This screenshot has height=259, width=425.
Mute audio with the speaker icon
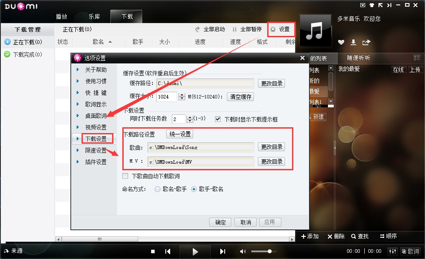[x=243, y=251]
